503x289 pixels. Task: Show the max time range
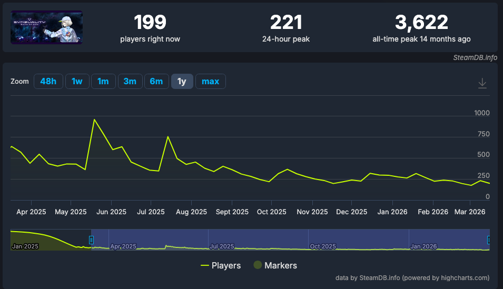coord(210,81)
